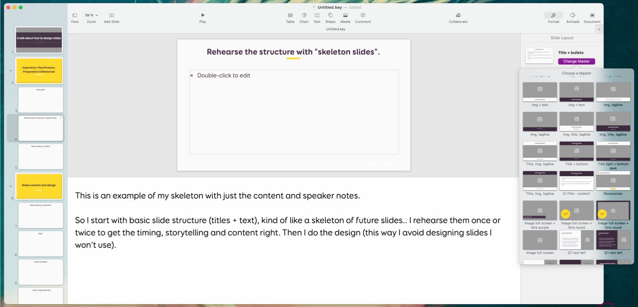Viewport: 638px width, 307px height.
Task: Toggle the Format sidebar panel
Action: pos(553,15)
